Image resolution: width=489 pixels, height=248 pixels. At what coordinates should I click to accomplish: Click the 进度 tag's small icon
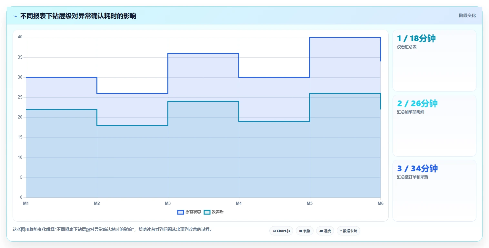pos(321,231)
